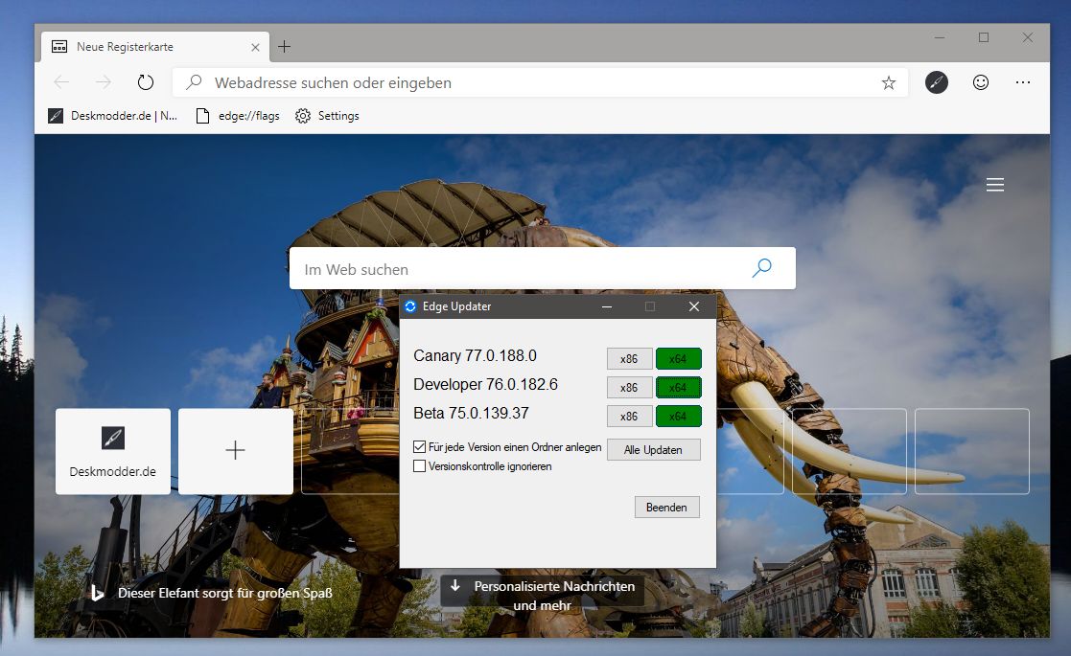Focus the Webadresse suchen oder eingeben field

[540, 82]
